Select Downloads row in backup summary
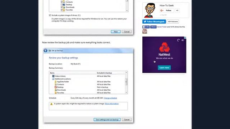 point(87,90)
